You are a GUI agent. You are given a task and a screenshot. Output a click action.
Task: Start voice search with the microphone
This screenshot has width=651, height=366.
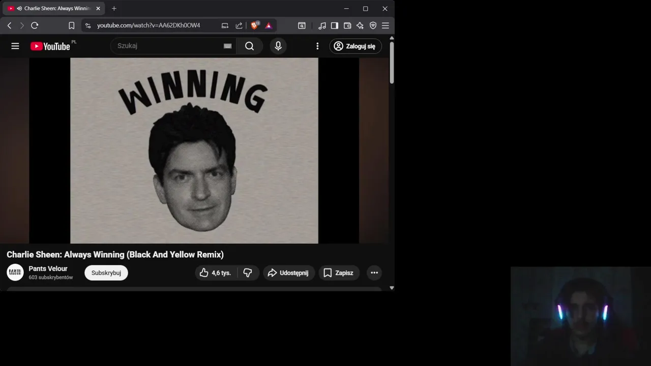(x=278, y=46)
